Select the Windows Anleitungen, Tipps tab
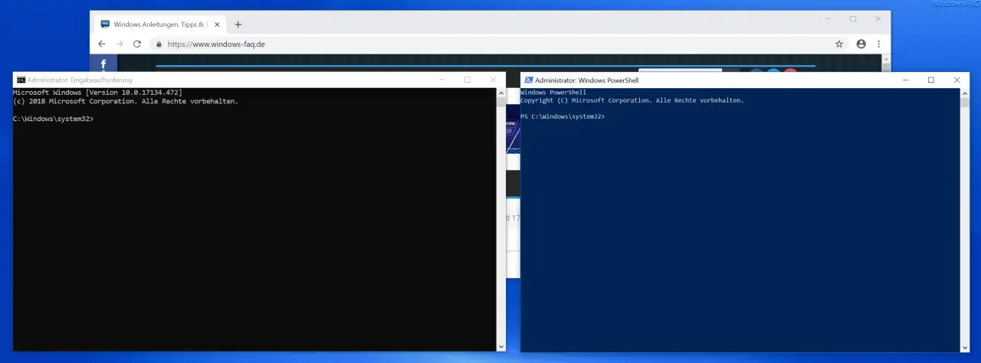Viewport: 981px width, 363px height. coord(159,25)
